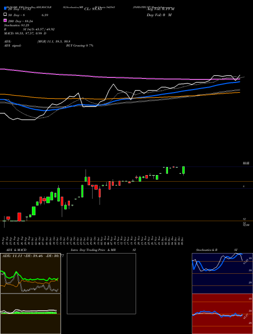Click the magenta 200 Day legend swatch
253x334 pixels.
pyautogui.click(x=5, y=21)
